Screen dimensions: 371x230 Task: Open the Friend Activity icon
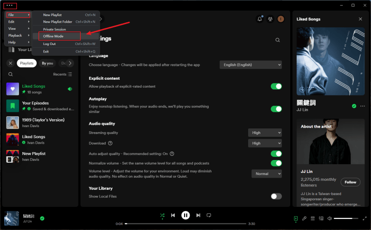(x=270, y=19)
